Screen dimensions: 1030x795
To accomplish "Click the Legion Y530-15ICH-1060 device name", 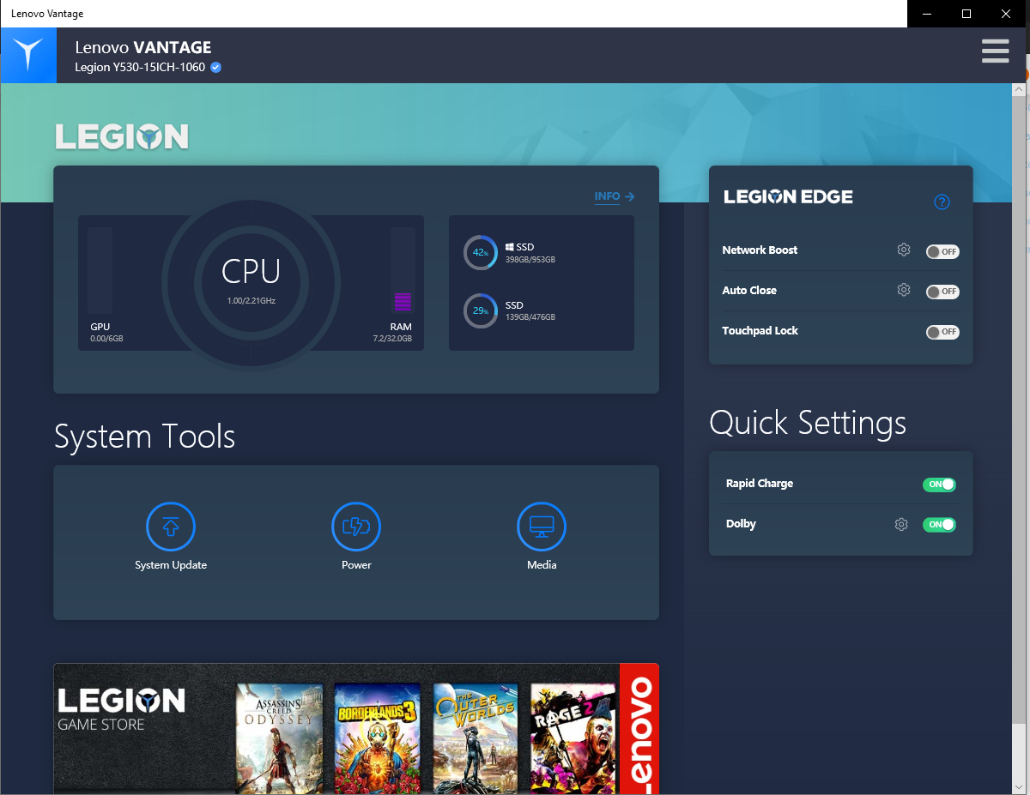I will click(x=140, y=67).
